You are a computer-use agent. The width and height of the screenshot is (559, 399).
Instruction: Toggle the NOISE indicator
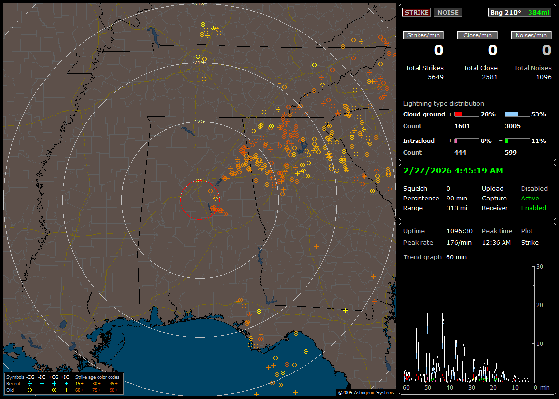click(447, 12)
